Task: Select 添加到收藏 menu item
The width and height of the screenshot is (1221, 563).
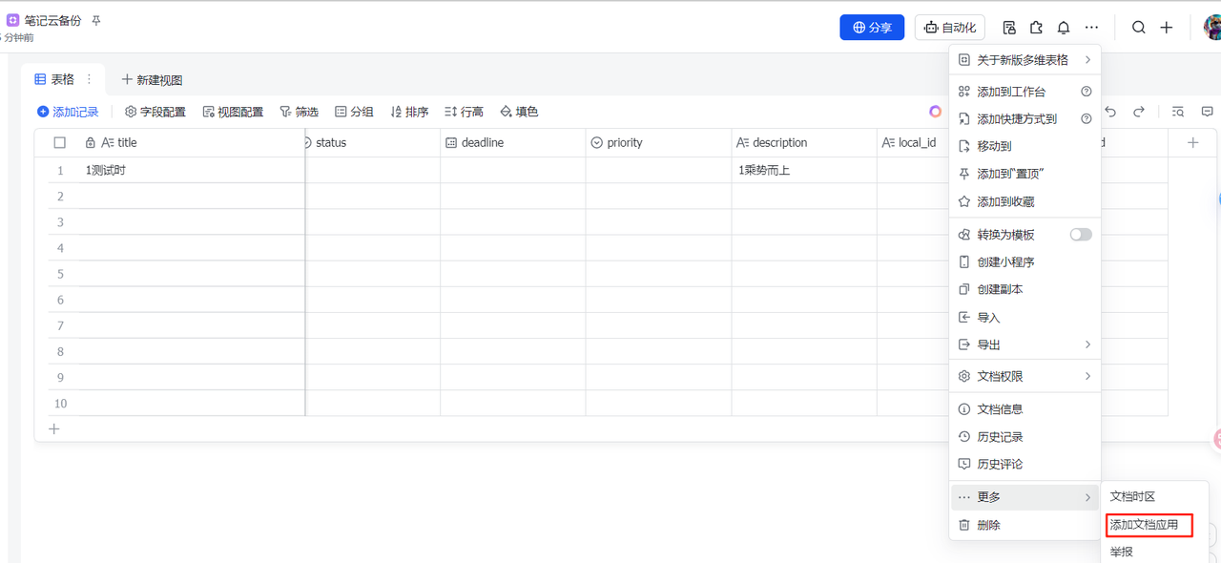Action: click(1025, 201)
